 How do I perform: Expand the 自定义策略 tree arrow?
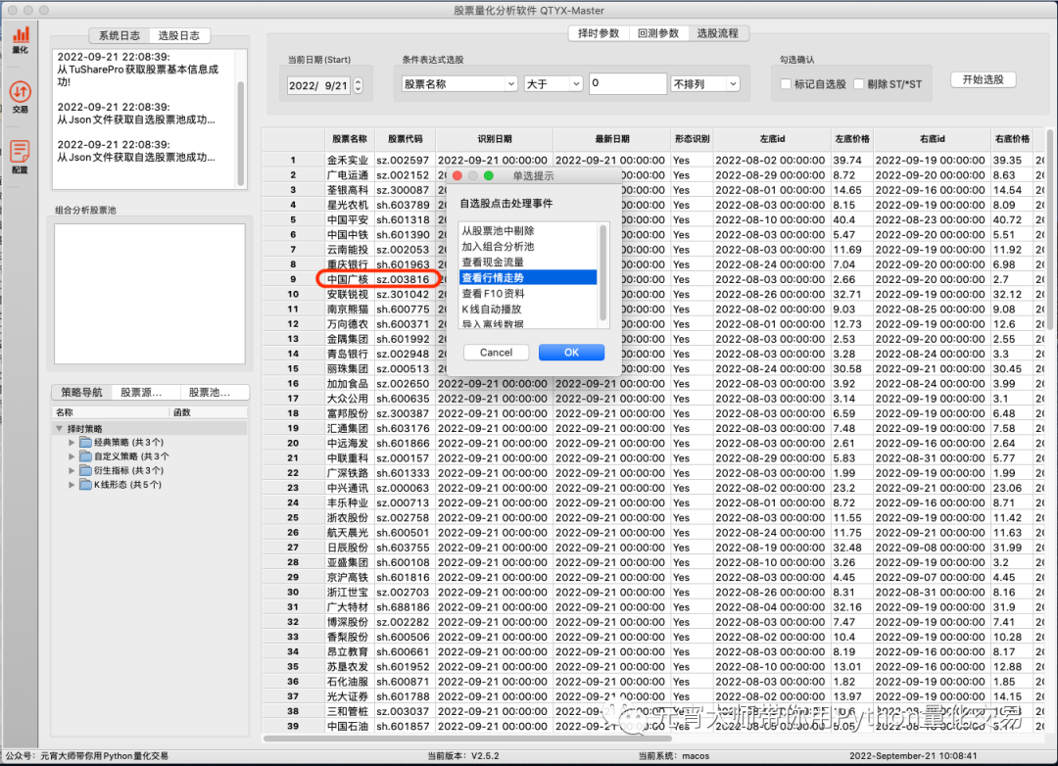pos(72,456)
